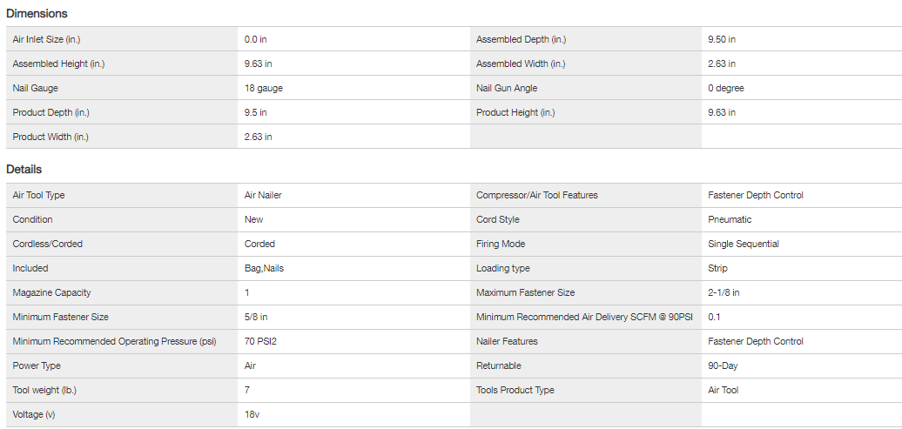
Task: Select the Single Sequential value
Action: tap(744, 244)
